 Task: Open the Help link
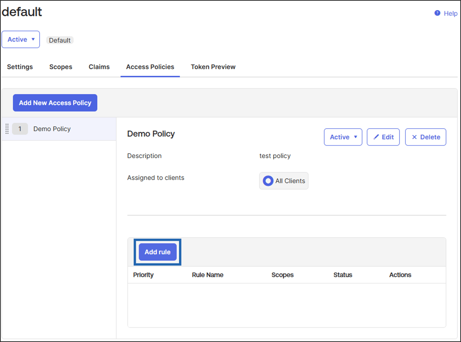(450, 13)
